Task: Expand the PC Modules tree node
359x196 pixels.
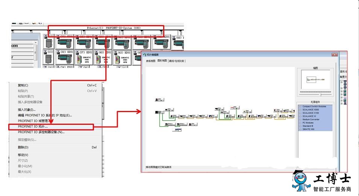Action: pos(300,123)
